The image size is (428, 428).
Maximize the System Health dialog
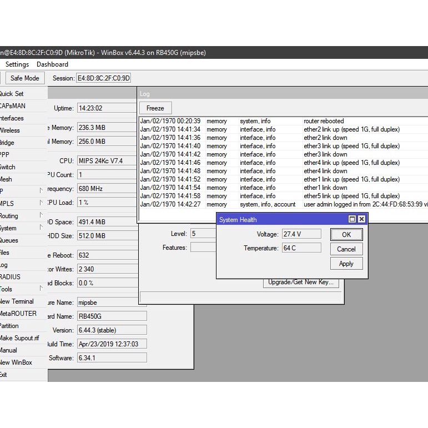pos(352,219)
